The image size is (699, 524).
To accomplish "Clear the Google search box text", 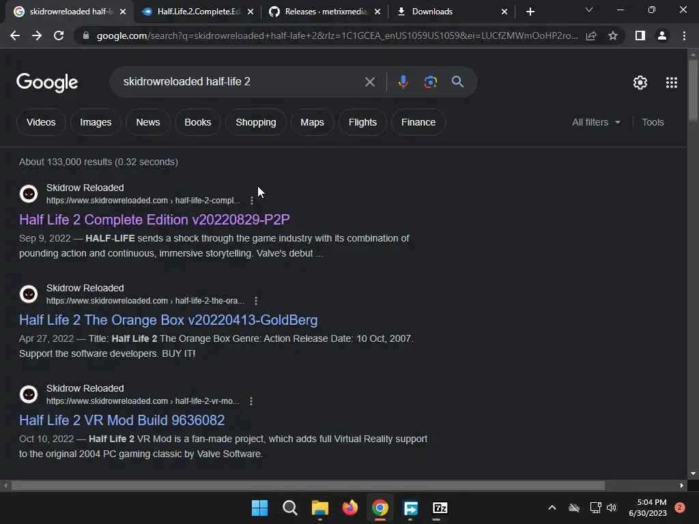I will [369, 82].
